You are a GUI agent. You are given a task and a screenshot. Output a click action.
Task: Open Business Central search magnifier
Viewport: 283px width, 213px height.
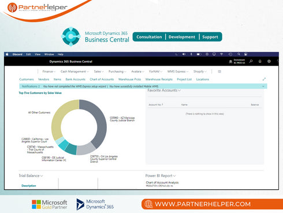tap(251, 61)
